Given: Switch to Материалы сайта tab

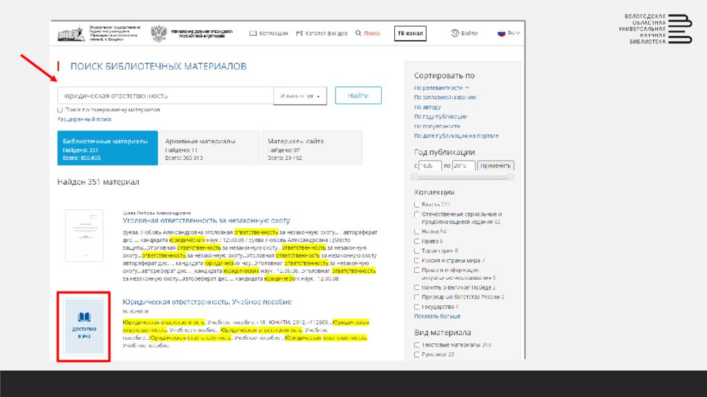Looking at the screenshot, I should coord(312,148).
